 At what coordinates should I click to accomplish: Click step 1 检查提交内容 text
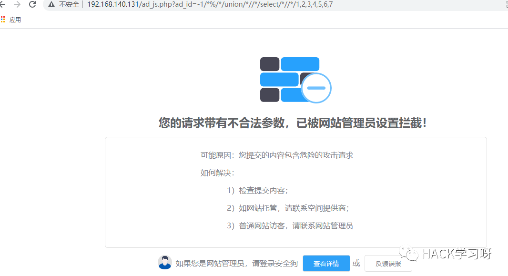coord(257,191)
